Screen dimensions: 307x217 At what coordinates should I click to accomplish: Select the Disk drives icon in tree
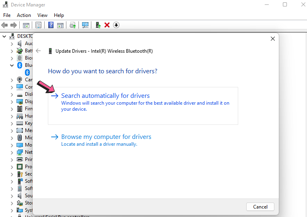[20, 95]
